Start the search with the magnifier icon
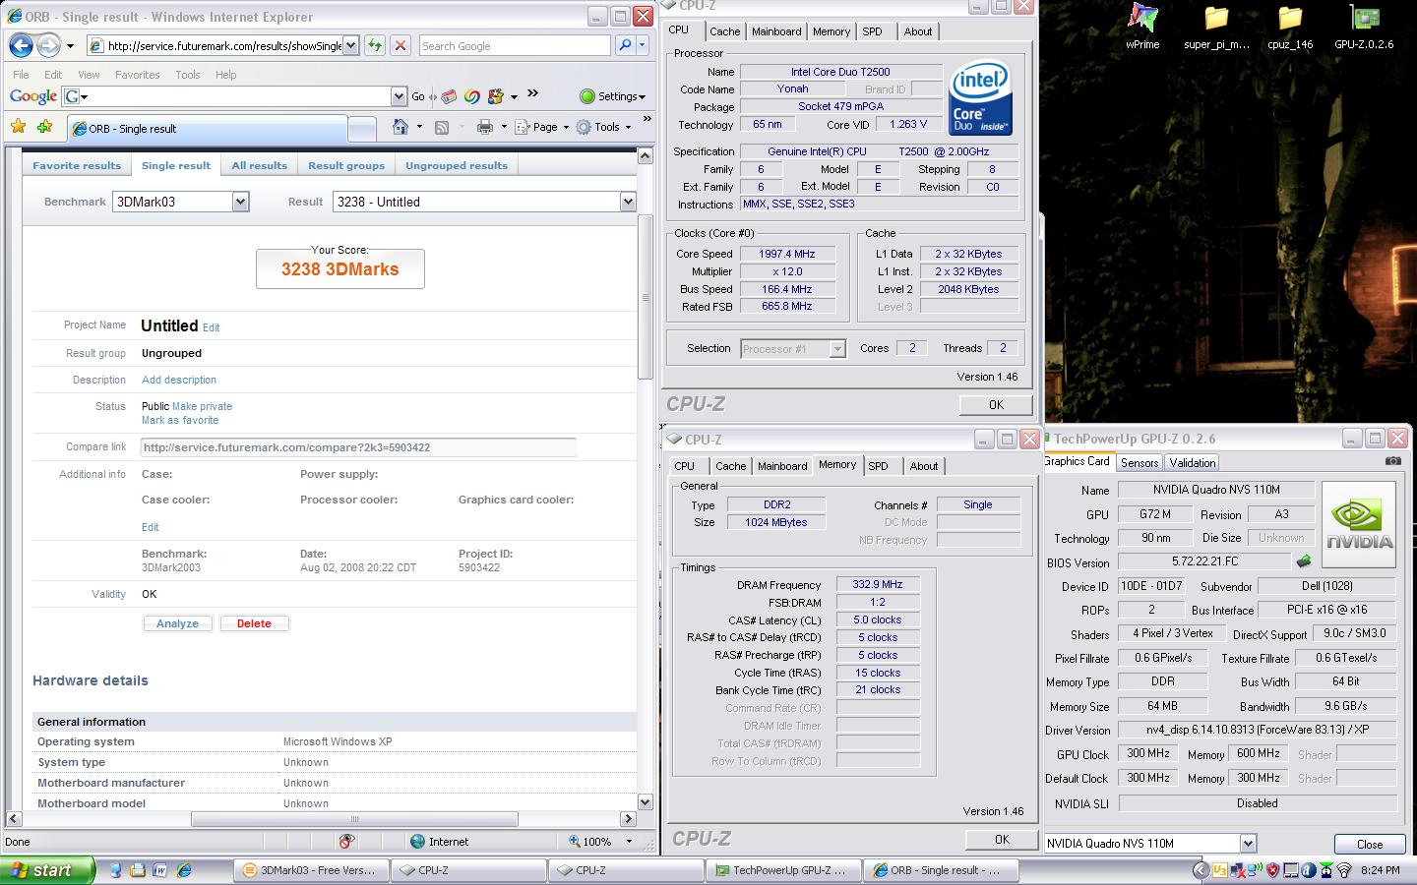 tap(625, 45)
